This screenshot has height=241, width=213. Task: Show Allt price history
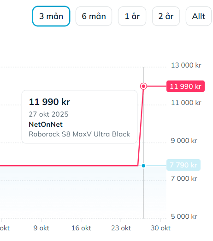click(x=199, y=16)
